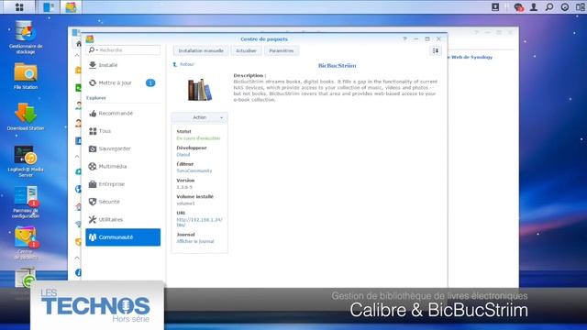Open Logitech Media Server desktop icon
This screenshot has width=587, height=330.
pyautogui.click(x=26, y=161)
